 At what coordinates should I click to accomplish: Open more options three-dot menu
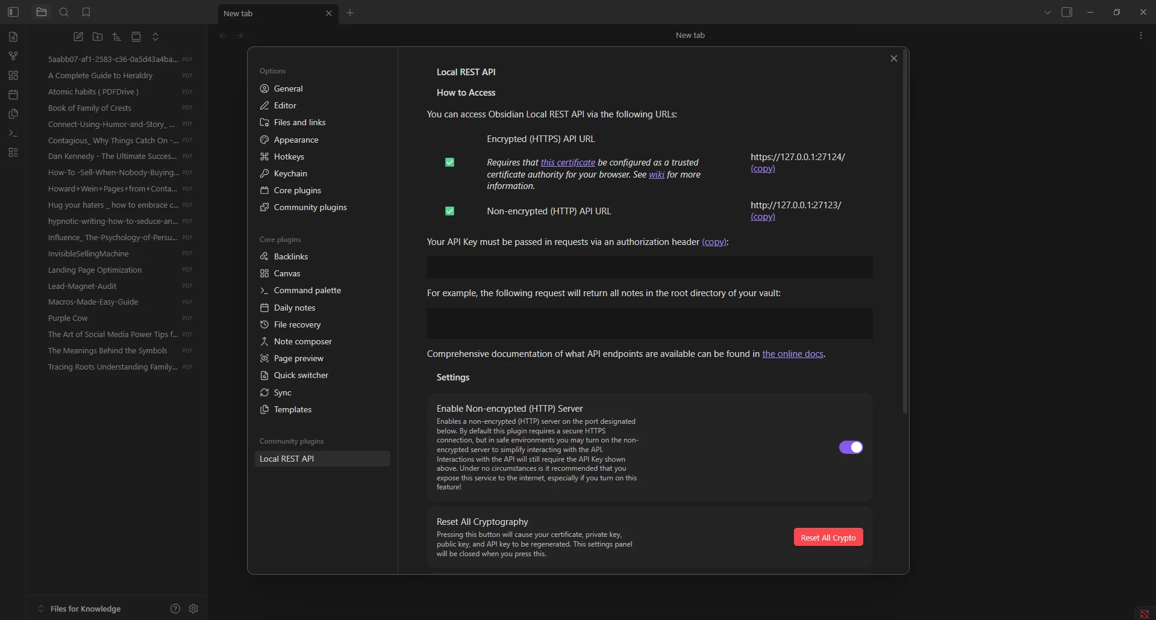pos(1140,36)
